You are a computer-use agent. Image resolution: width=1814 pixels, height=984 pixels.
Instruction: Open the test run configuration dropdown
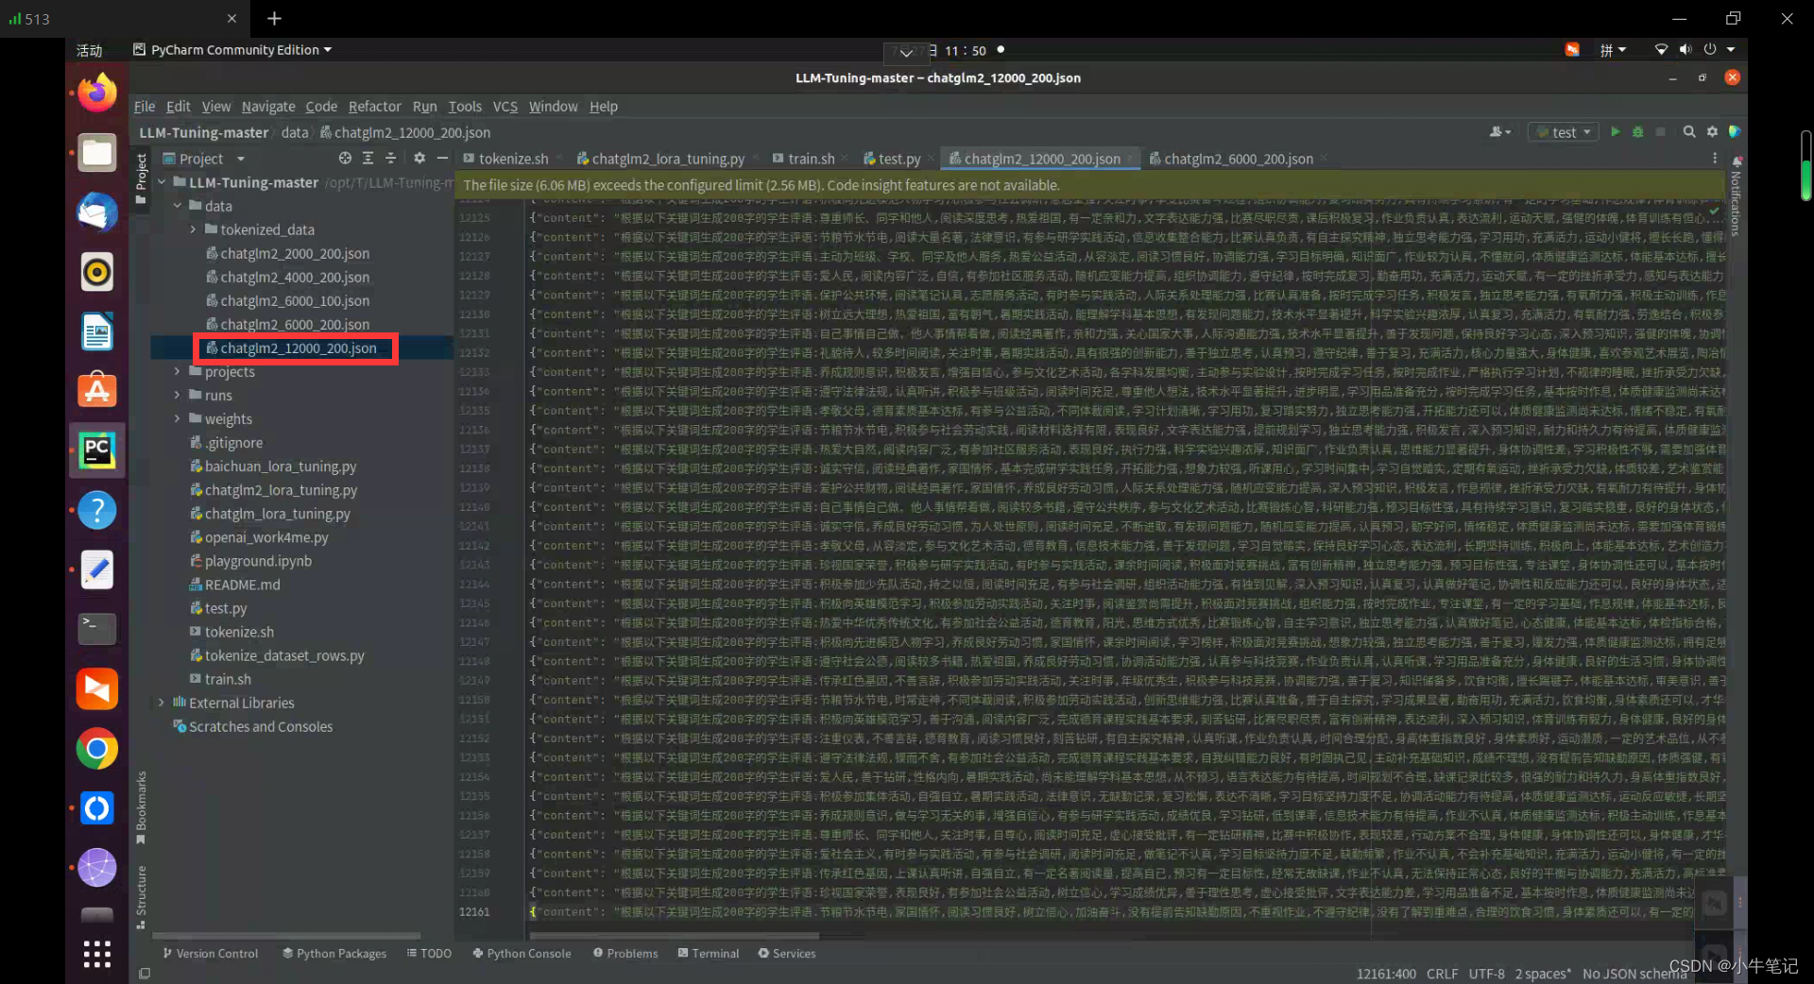tap(1563, 132)
